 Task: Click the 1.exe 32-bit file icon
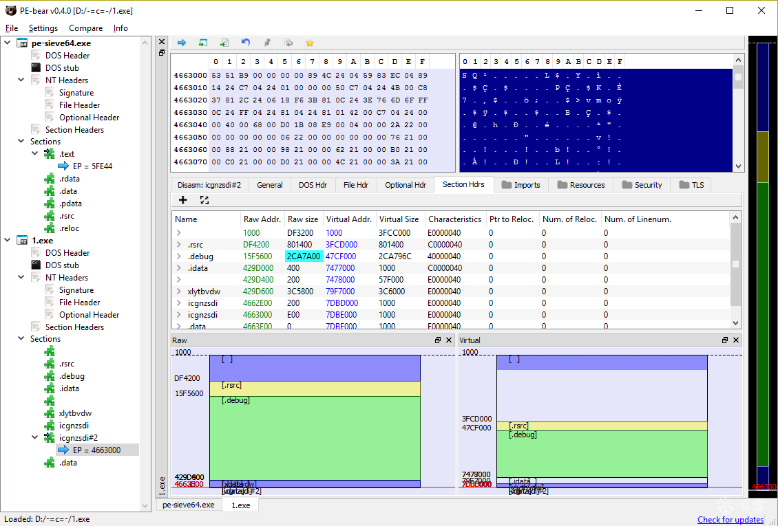22,240
